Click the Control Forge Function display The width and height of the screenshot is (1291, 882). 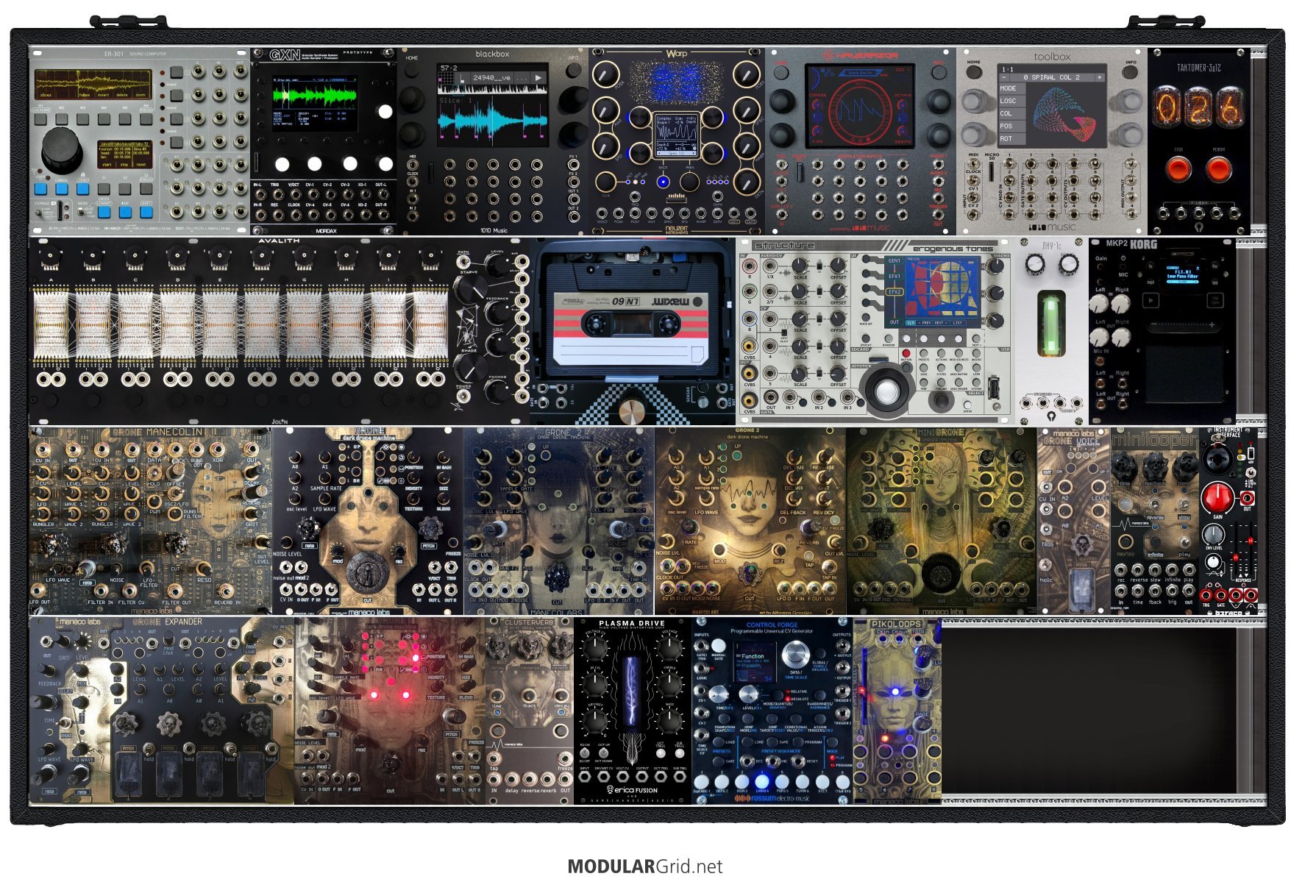coord(755,660)
